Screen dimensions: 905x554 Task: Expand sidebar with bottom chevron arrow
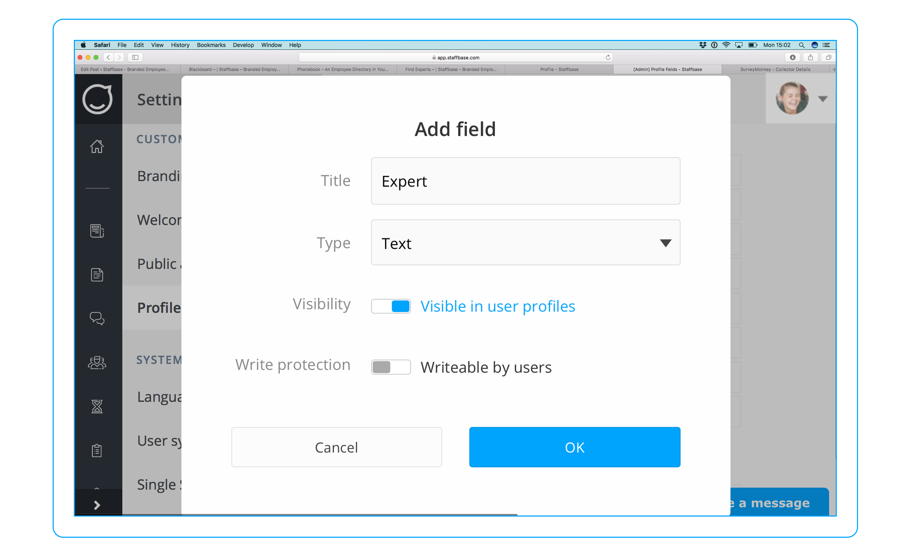pyautogui.click(x=97, y=505)
